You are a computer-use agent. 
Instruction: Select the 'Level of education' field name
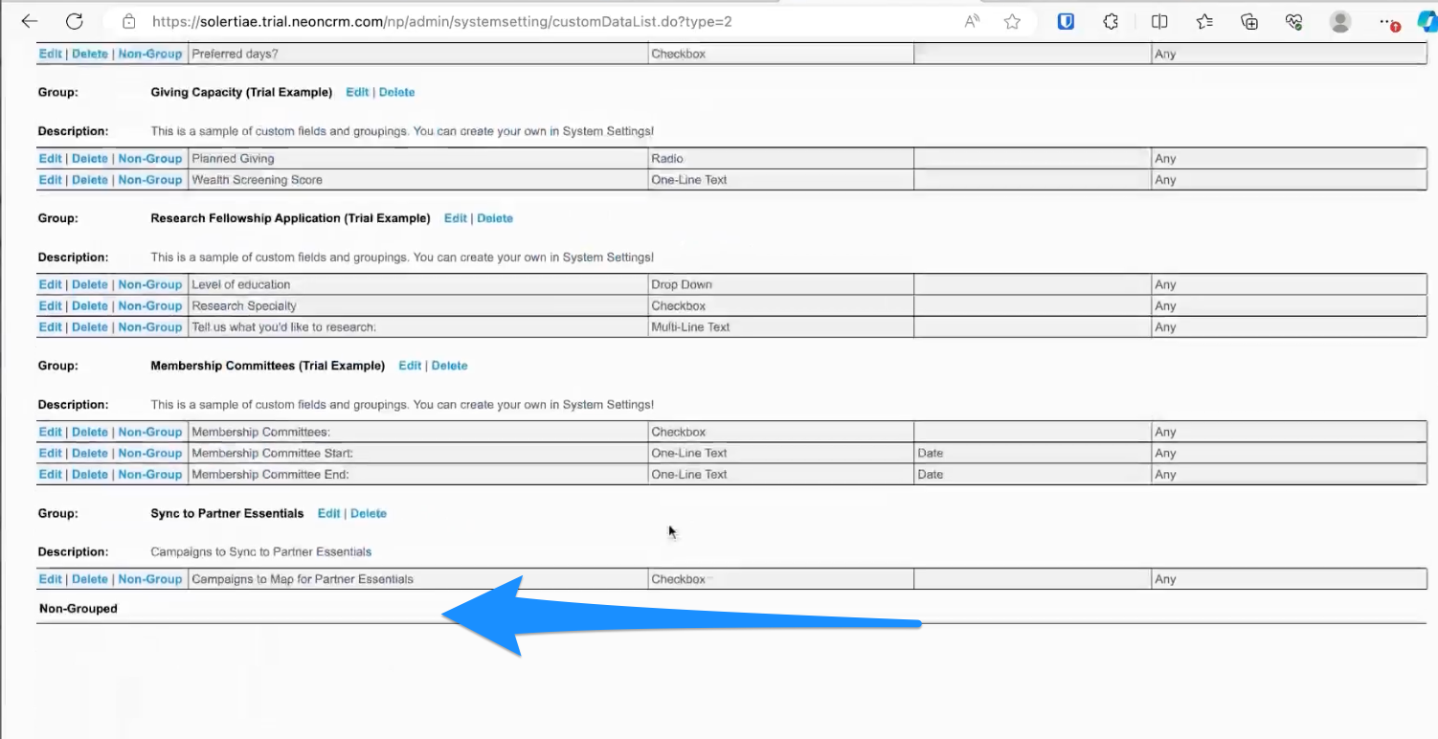tap(240, 284)
